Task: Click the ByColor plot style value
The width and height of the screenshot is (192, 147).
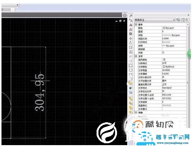Action: tap(166, 42)
